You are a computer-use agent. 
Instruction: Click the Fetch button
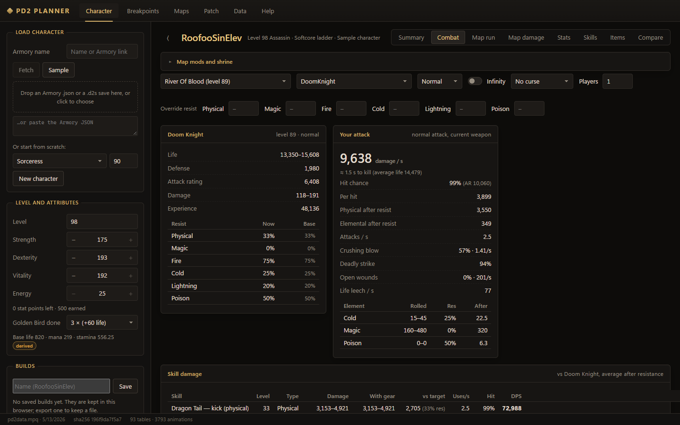pyautogui.click(x=26, y=70)
